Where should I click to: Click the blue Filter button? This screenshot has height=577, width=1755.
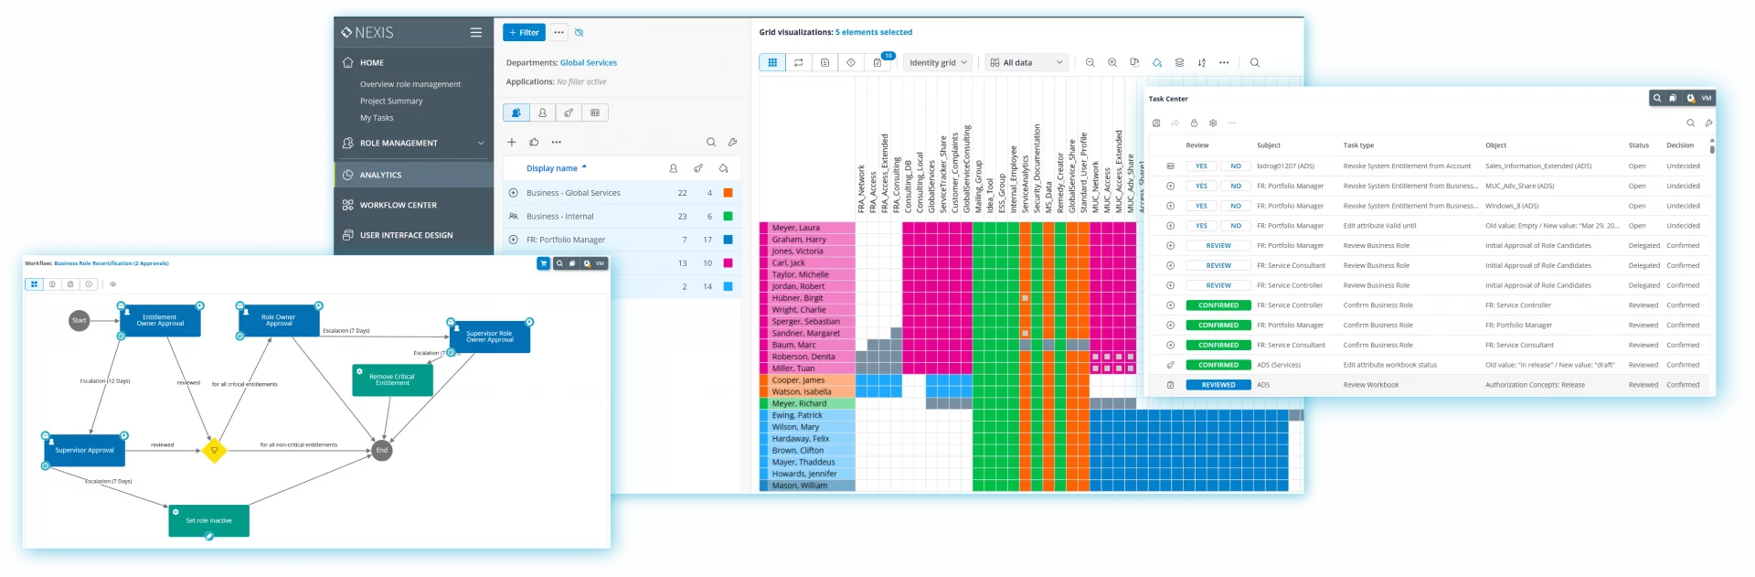click(x=524, y=32)
